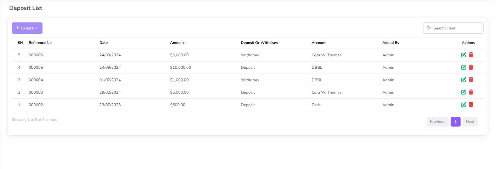Viewport: 496px width, 169px height.
Task: Select page 1 in pagination
Action: click(x=455, y=122)
